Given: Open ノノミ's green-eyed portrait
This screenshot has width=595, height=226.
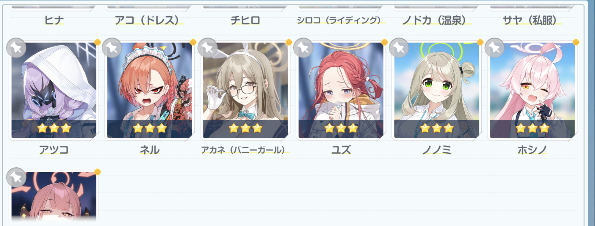Looking at the screenshot, I should click(x=437, y=90).
